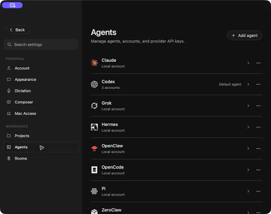Viewport: 271px width, 214px height.
Task: Click the Codex knot logo icon
Action: [95, 84]
